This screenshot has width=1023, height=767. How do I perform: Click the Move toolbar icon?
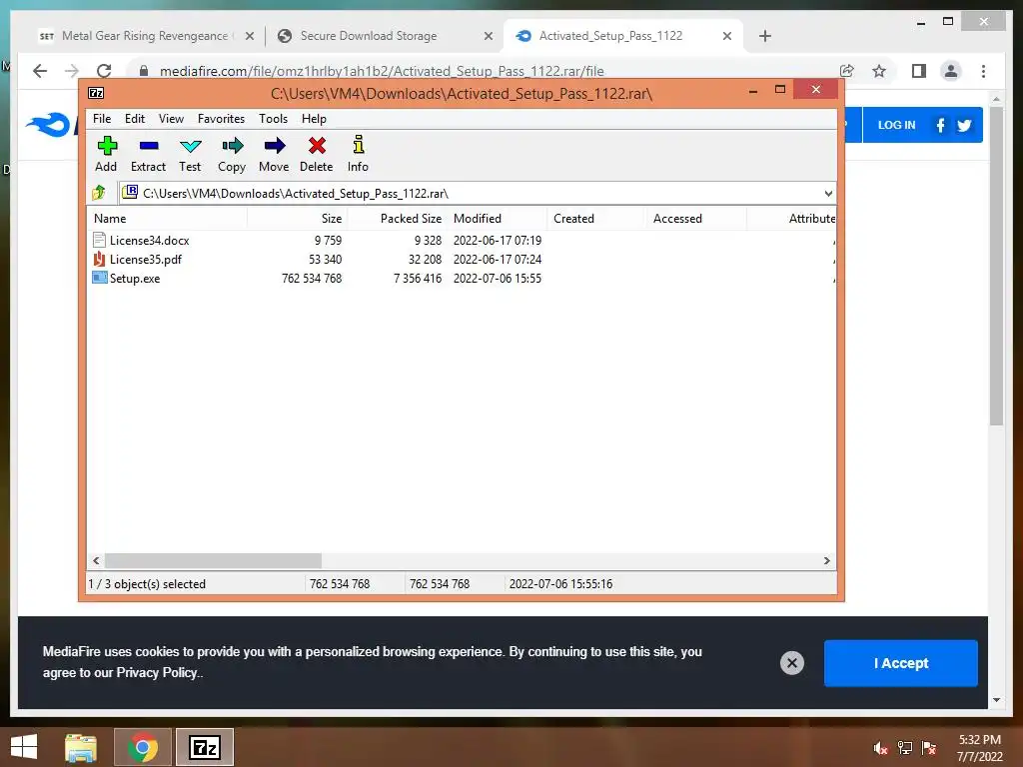click(x=274, y=146)
